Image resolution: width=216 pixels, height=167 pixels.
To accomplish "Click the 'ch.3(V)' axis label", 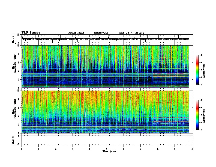I will pyautogui.click(x=13, y=140).
